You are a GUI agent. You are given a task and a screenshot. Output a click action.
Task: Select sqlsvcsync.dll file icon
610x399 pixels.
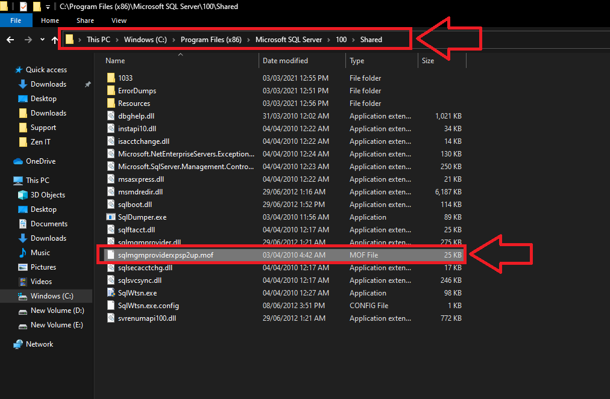click(111, 280)
